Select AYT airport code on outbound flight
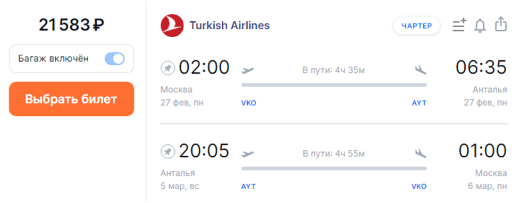The image size is (520, 203). pos(419,103)
